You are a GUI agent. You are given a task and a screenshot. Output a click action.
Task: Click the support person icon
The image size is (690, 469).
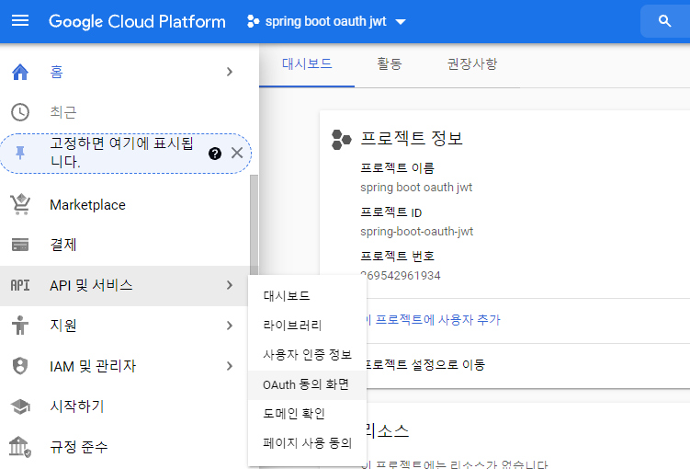[x=20, y=326]
